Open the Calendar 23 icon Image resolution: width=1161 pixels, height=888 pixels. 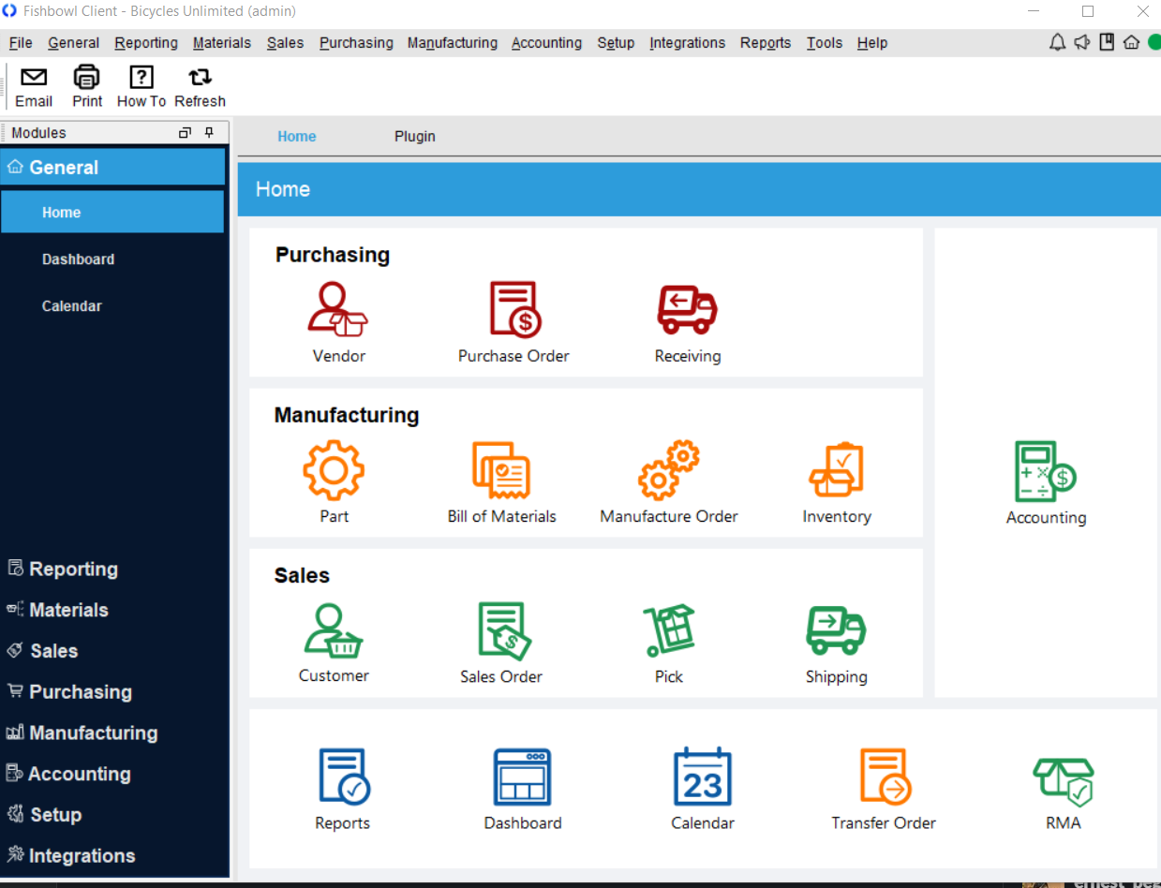tap(703, 777)
